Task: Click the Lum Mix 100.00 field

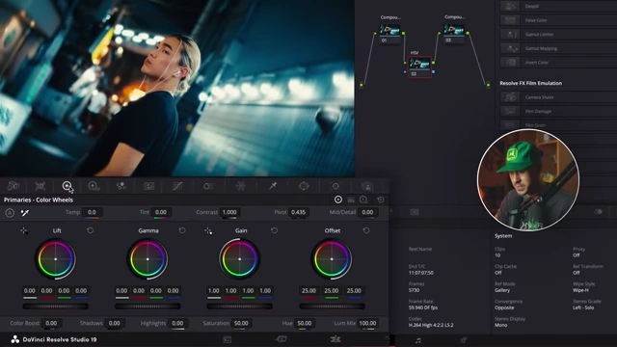Action: tap(367, 323)
